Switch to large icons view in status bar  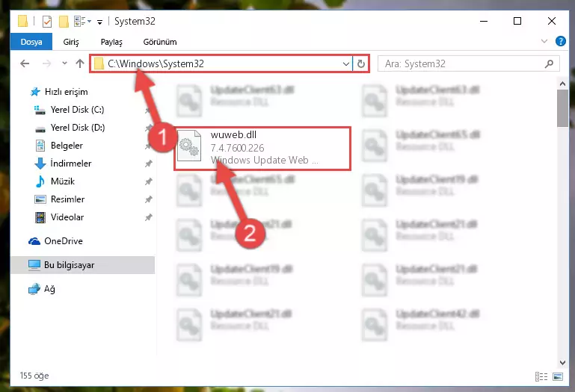558,376
